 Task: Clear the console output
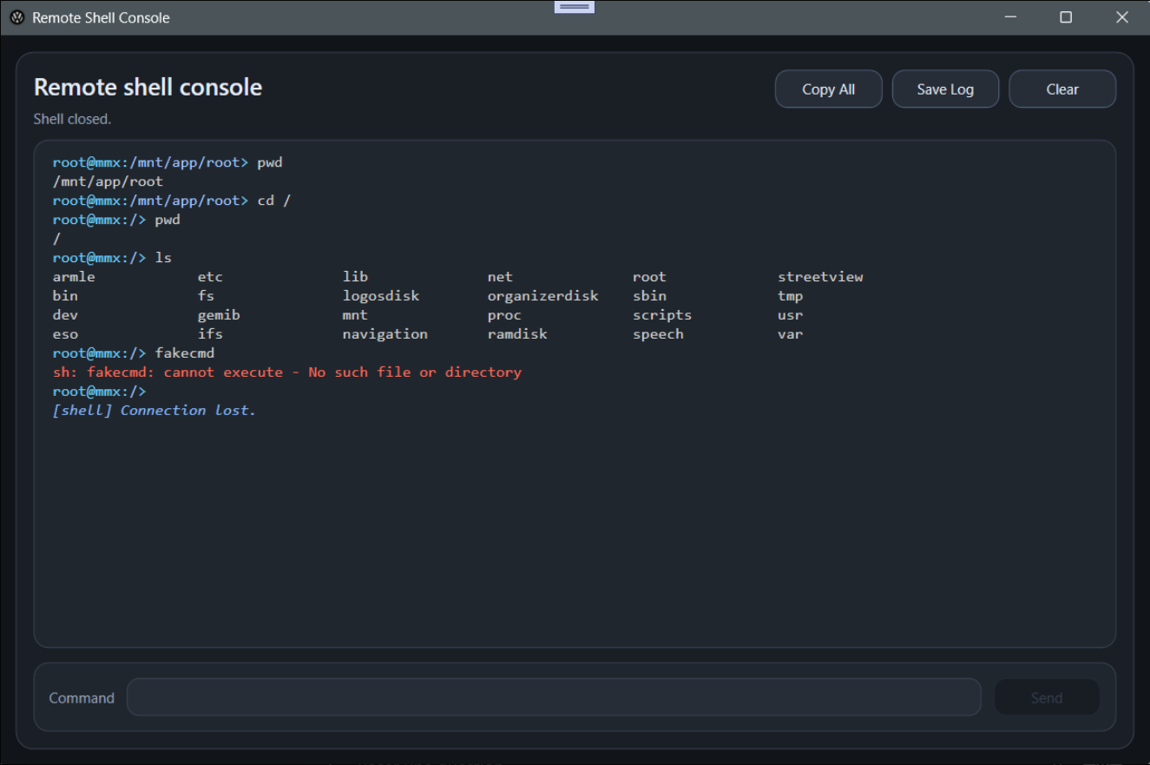coord(1061,88)
